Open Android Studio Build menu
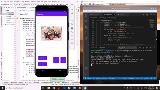The image size is (160, 90). 38,2
